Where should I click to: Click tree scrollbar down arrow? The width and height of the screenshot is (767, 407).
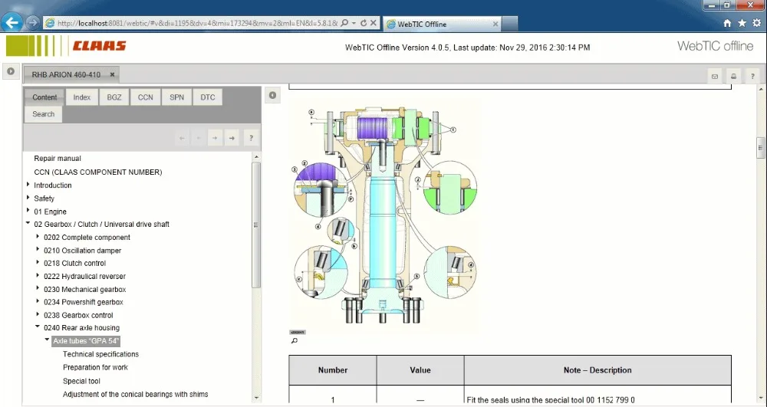256,399
